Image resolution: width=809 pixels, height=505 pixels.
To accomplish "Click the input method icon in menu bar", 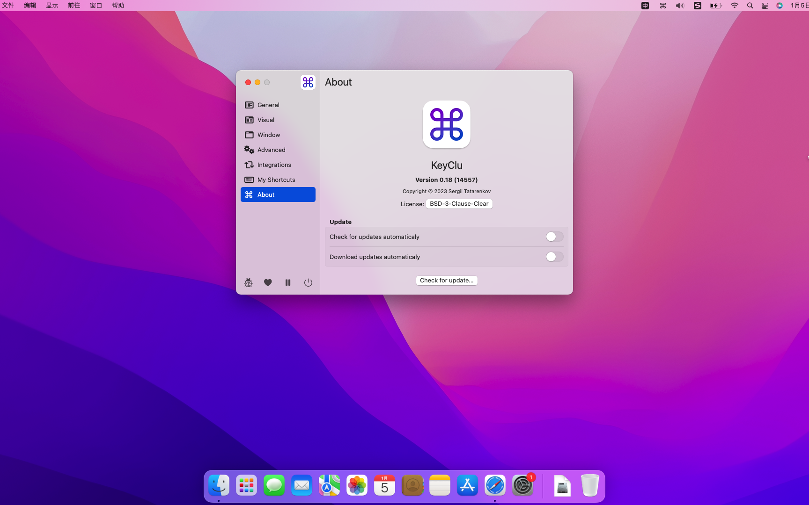I will click(x=645, y=6).
